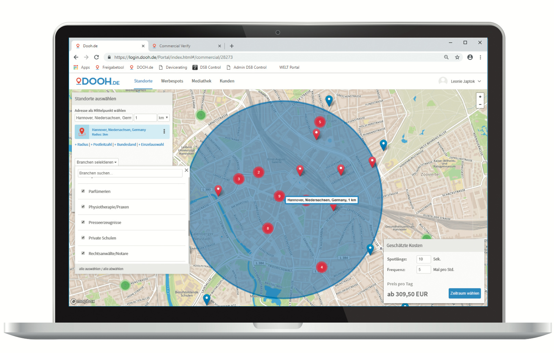Open the Mediathek navigation tab
Screen dimensions: 554x353
pyautogui.click(x=201, y=81)
